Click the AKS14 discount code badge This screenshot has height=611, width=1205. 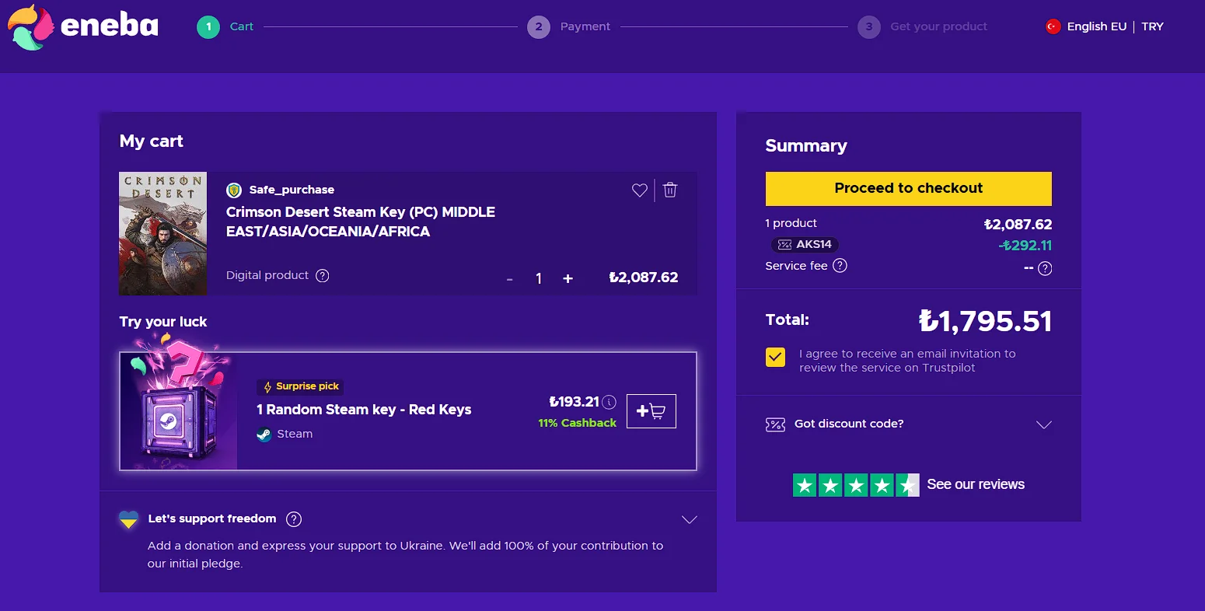coord(805,245)
